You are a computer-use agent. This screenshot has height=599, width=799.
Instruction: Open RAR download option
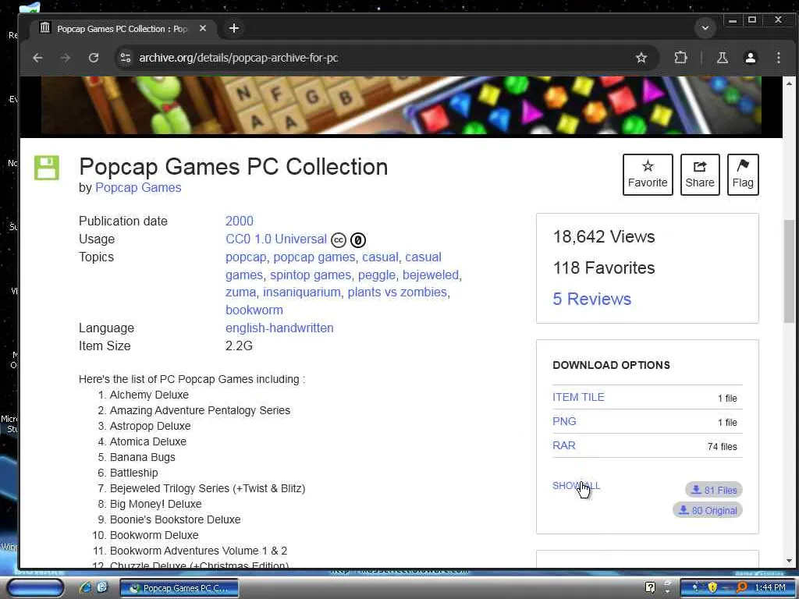click(564, 445)
